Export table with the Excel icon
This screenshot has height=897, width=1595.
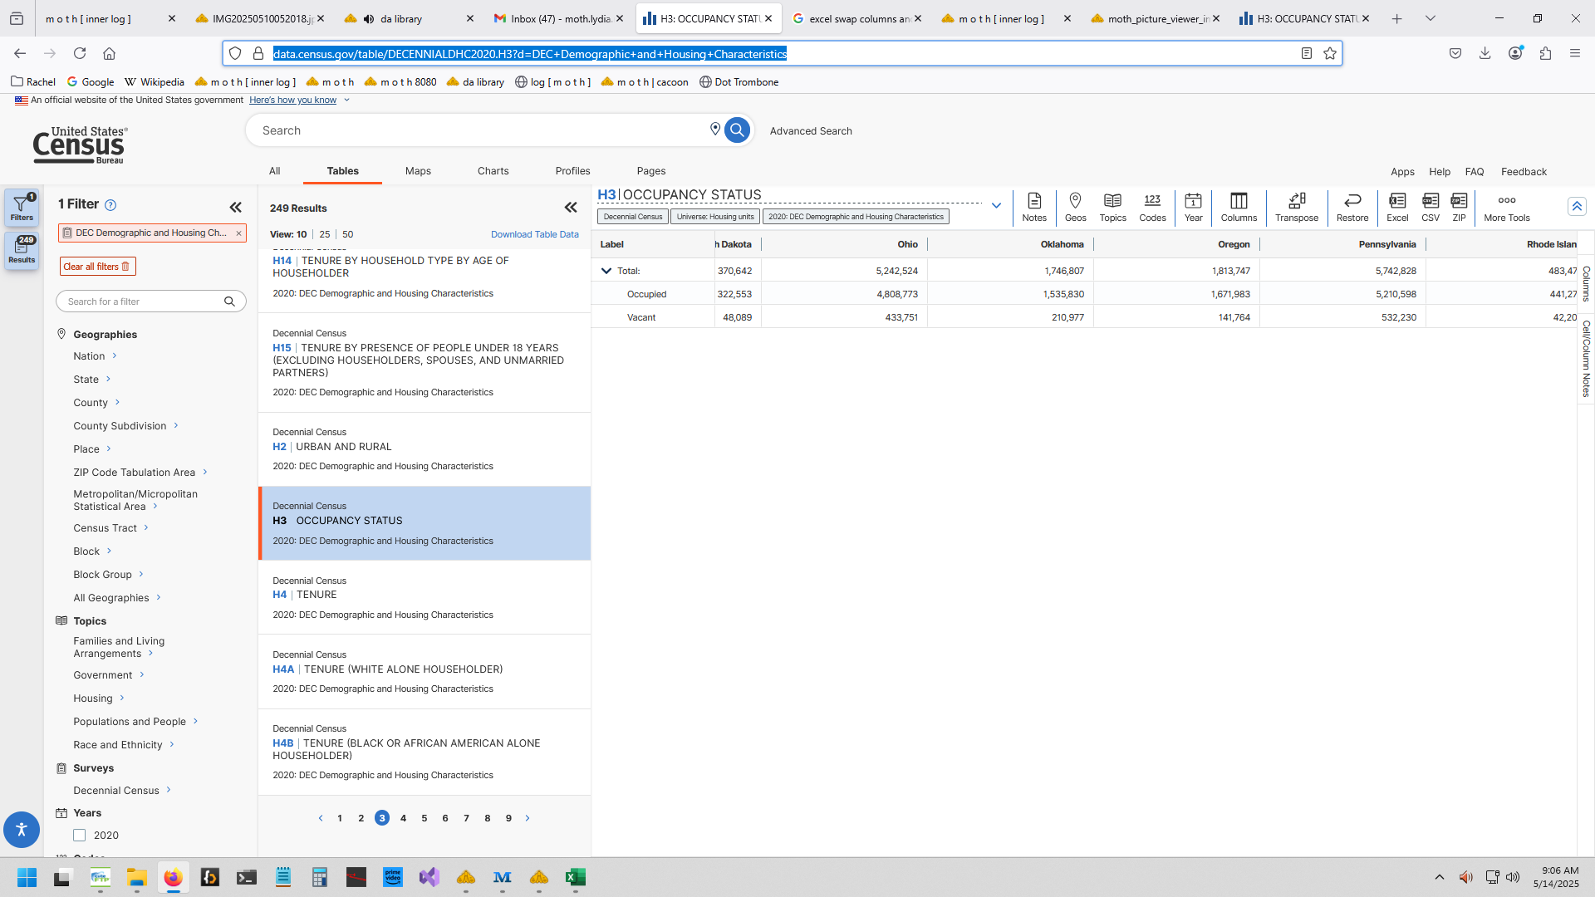(1397, 207)
